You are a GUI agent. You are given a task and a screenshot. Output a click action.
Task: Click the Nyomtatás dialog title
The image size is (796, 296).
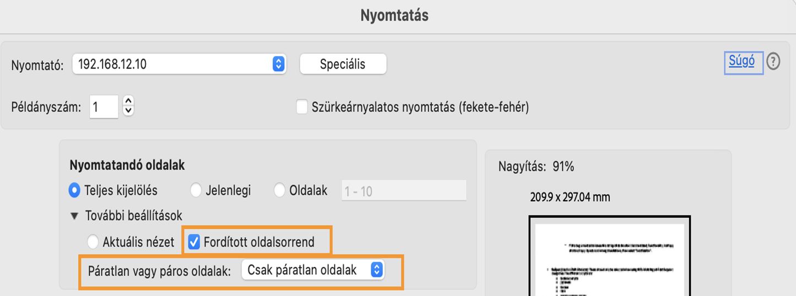click(x=394, y=15)
